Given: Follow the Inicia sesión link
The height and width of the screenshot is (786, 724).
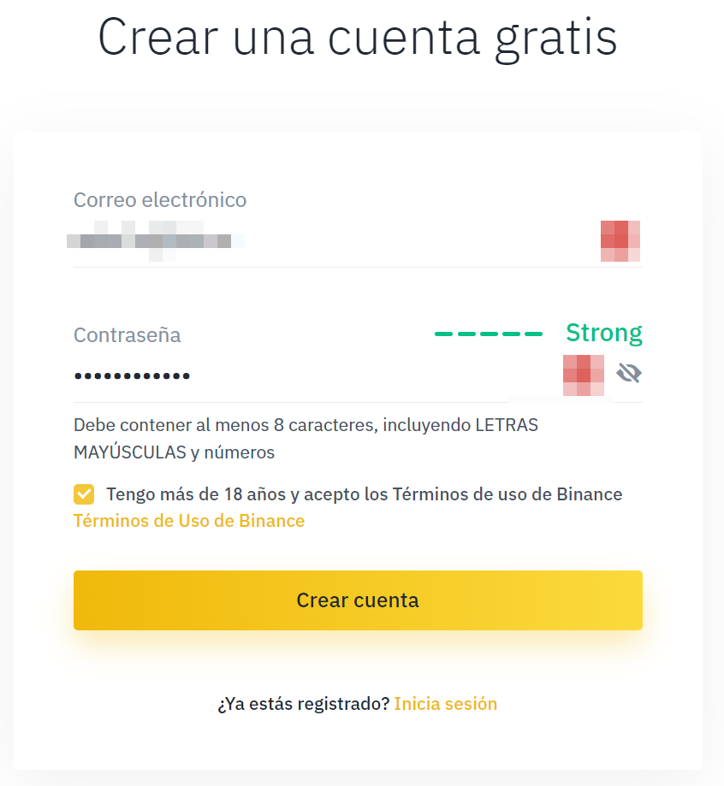Looking at the screenshot, I should coord(446,704).
